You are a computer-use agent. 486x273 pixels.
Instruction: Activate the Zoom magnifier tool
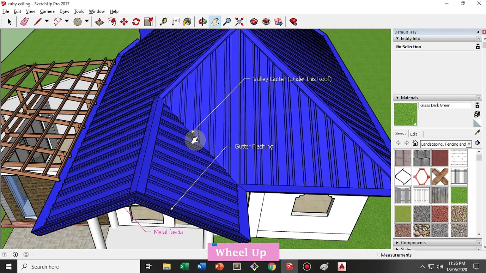(x=227, y=22)
